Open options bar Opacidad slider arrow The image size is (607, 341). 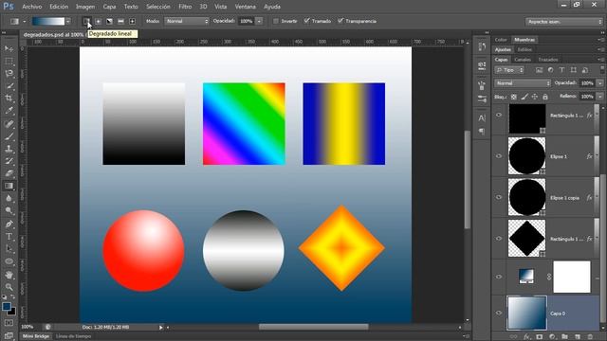click(x=259, y=21)
